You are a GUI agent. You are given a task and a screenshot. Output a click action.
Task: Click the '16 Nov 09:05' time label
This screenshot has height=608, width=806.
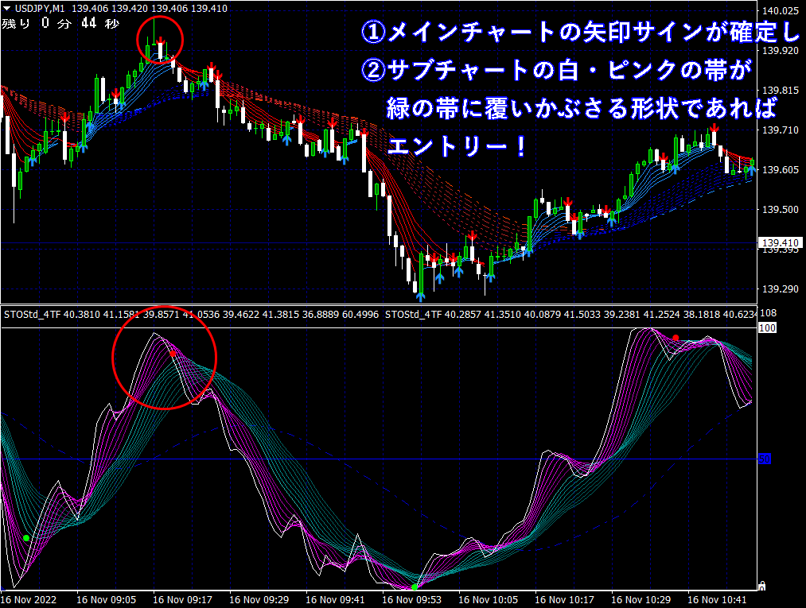coord(107,599)
